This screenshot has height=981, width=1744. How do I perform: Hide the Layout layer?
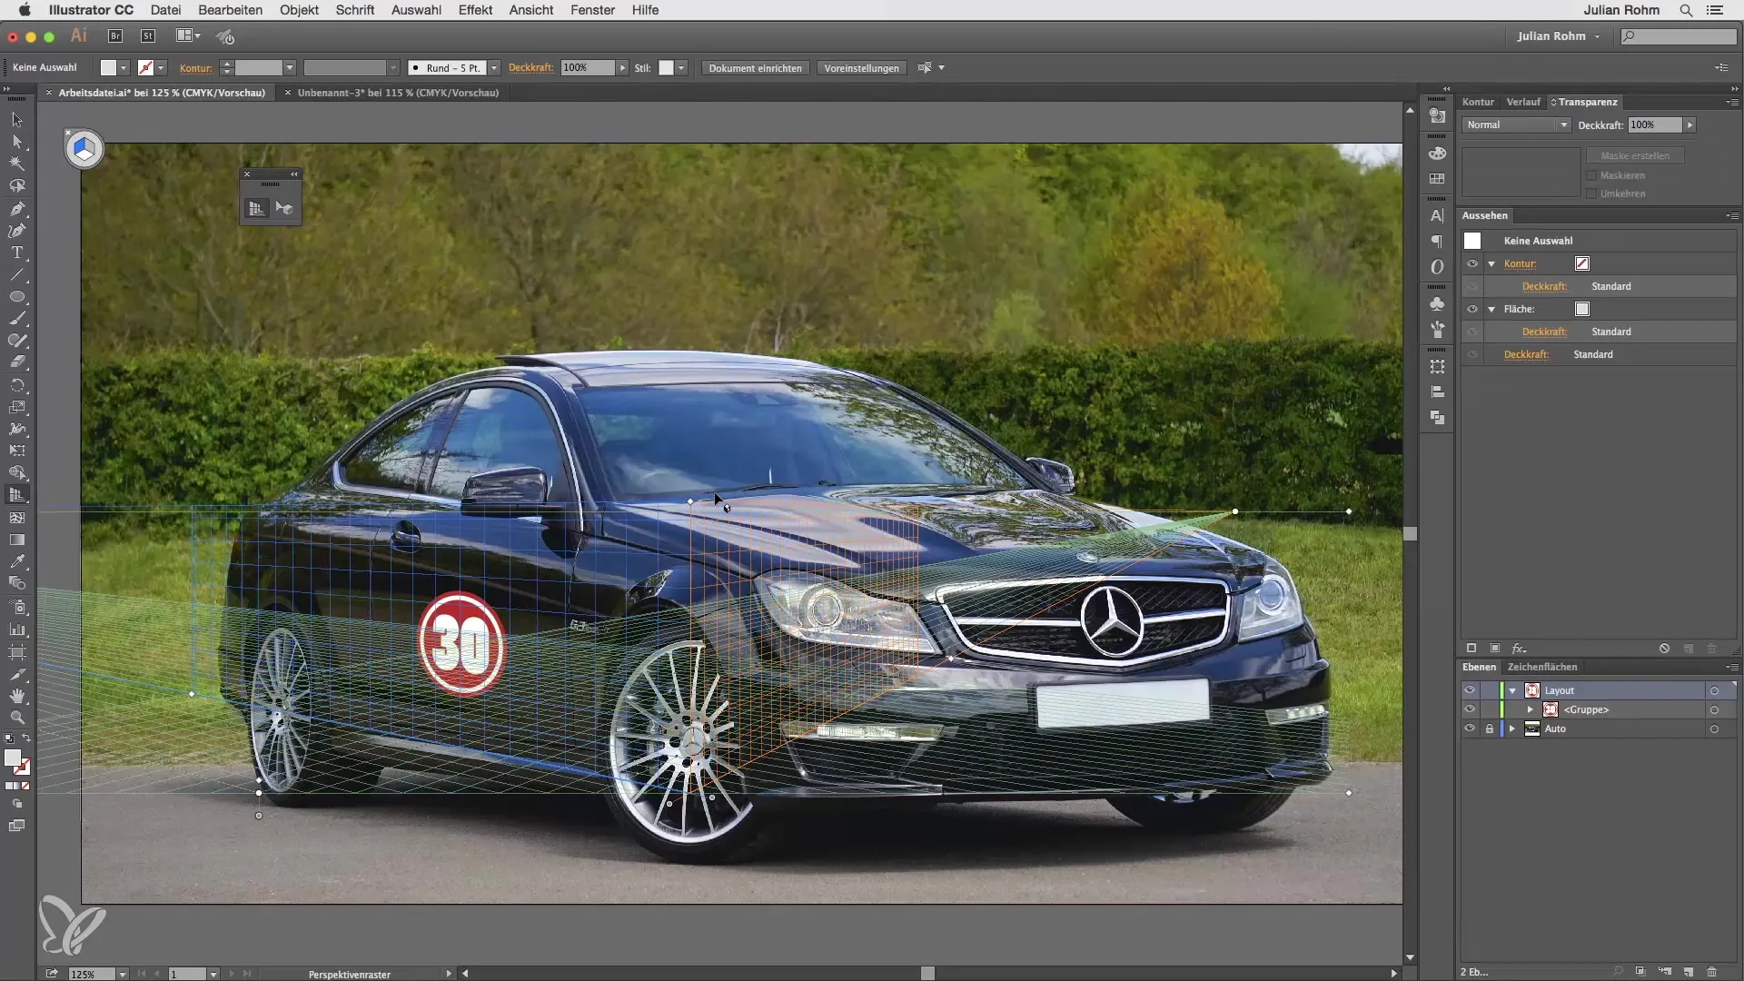click(1470, 690)
